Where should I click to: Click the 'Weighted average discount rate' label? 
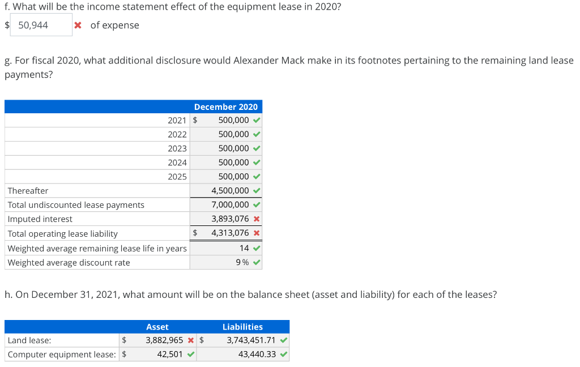point(69,263)
